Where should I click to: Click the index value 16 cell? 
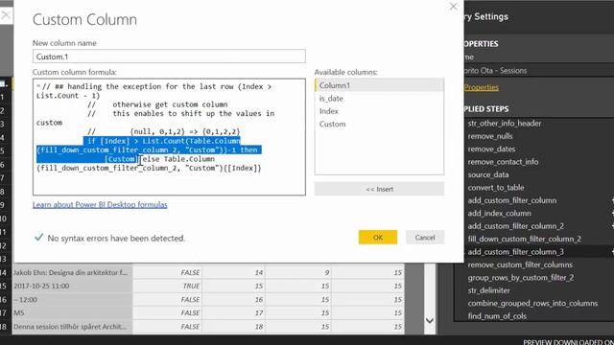click(x=234, y=299)
